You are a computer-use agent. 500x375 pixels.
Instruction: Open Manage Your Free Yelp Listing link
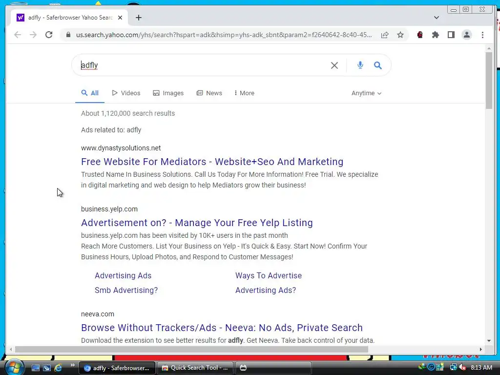197,223
